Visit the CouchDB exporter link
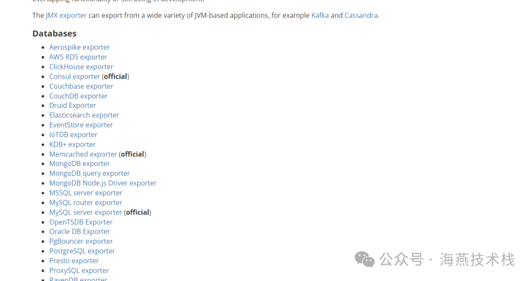Screen dimensions: 532x281 pyautogui.click(x=78, y=96)
